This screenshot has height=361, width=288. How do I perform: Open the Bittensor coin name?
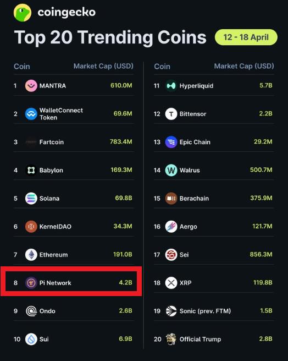[x=193, y=114]
